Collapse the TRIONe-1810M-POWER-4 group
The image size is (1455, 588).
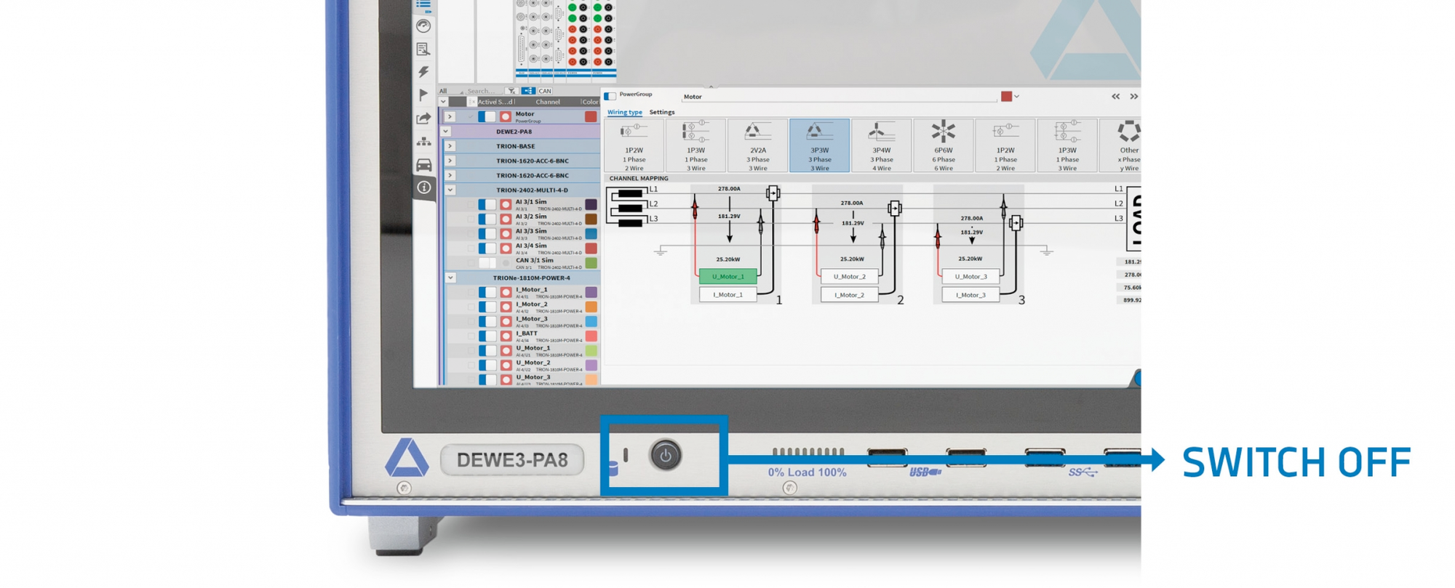450,278
